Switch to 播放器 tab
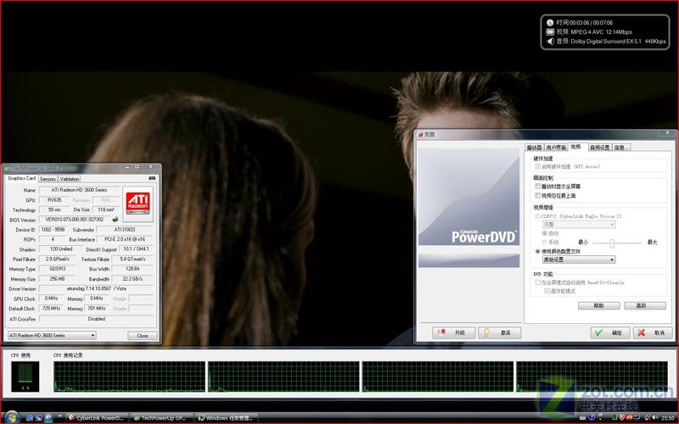 click(x=534, y=148)
